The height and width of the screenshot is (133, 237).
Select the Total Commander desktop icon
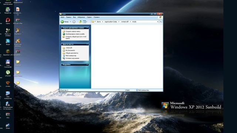pyautogui.click(x=8, y=64)
